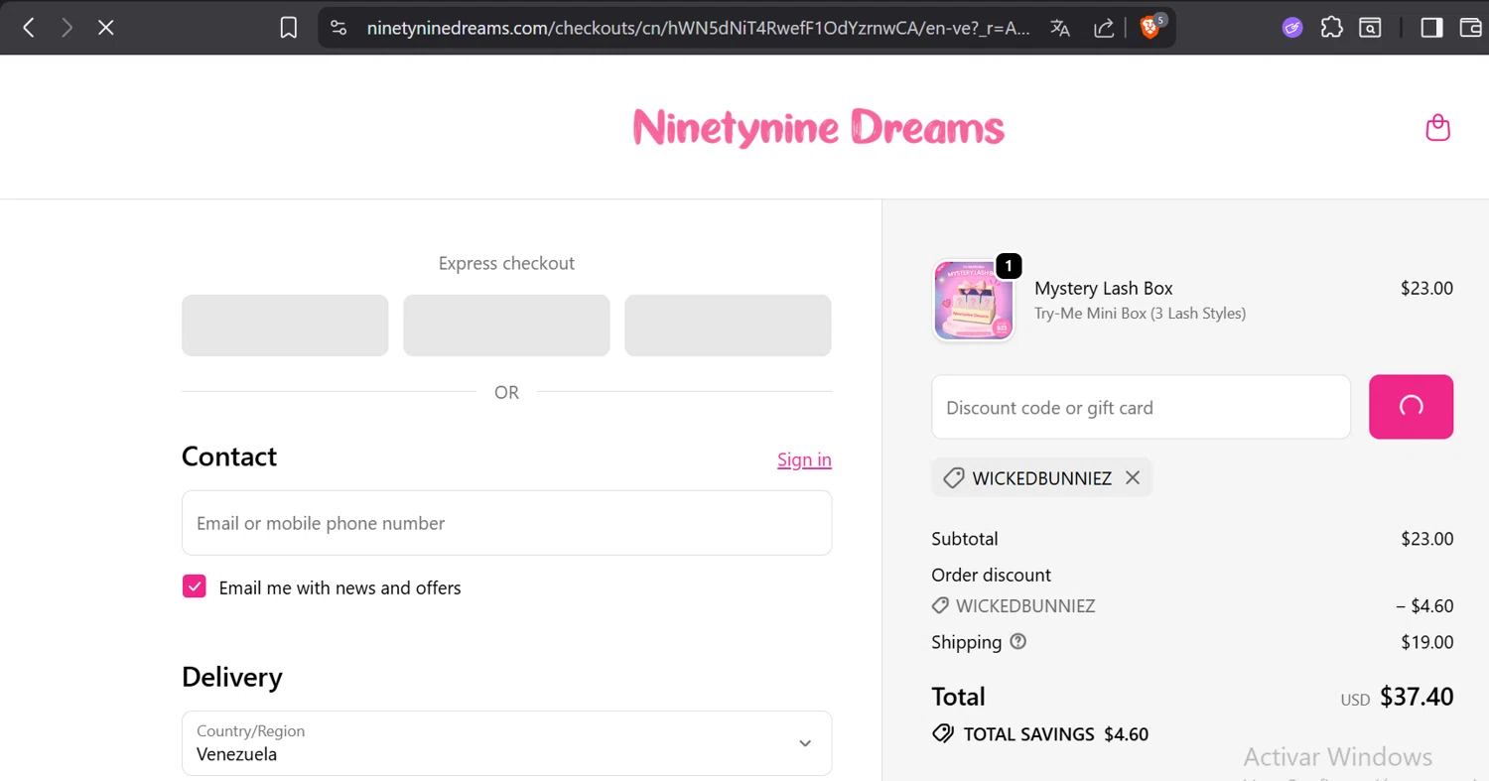This screenshot has height=781, width=1489.
Task: Click the translate page icon
Action: coord(1060,28)
